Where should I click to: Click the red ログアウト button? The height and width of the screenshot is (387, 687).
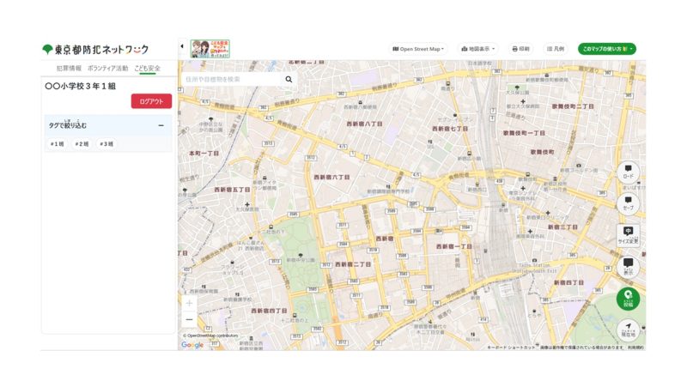pyautogui.click(x=151, y=101)
